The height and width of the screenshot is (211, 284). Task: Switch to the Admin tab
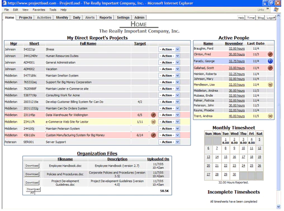[139, 17]
